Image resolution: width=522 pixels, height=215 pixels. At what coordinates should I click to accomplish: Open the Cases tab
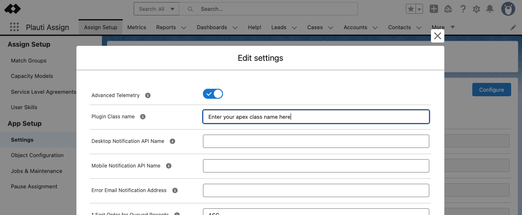click(315, 27)
